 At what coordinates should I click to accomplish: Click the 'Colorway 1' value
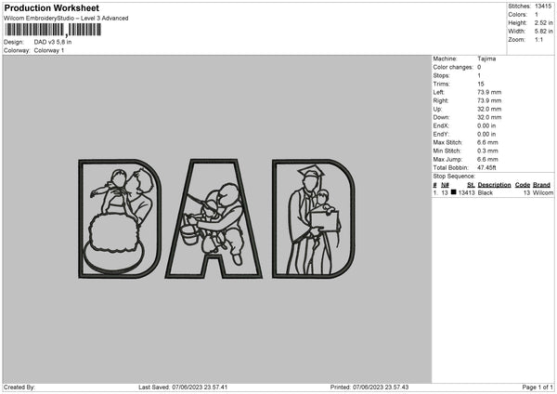(49, 50)
